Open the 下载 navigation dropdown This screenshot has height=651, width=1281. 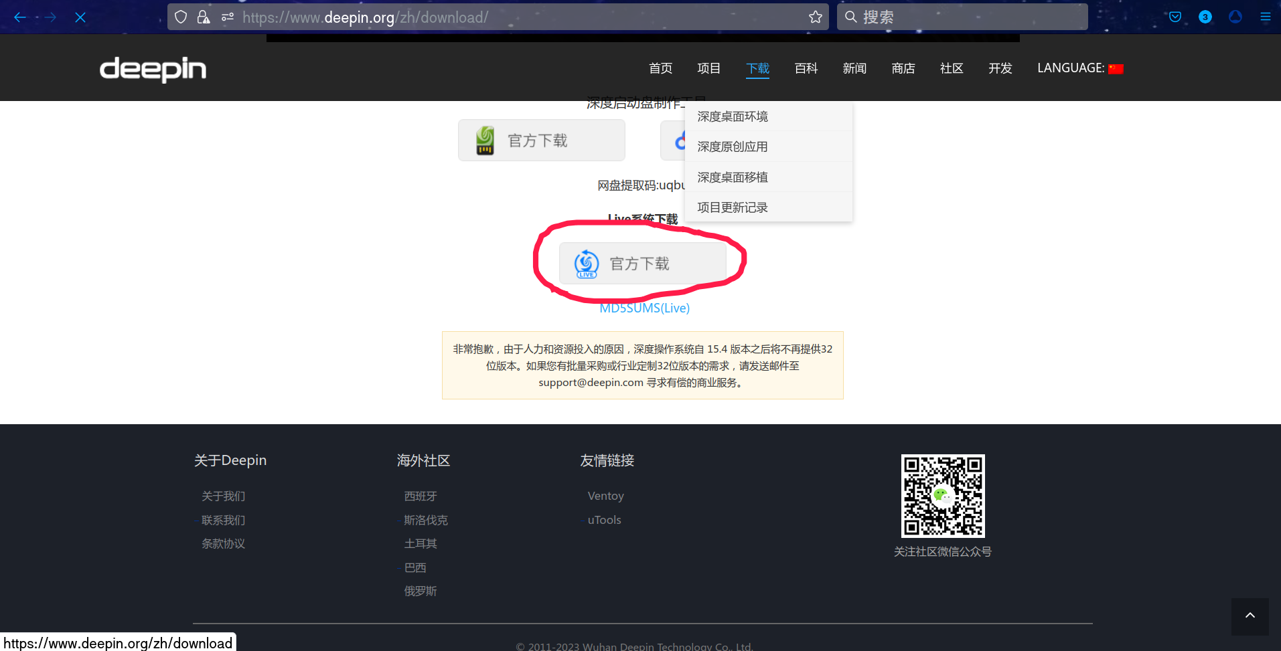point(757,68)
